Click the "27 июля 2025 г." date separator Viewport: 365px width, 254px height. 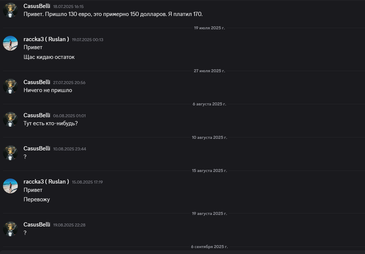pyautogui.click(x=210, y=71)
